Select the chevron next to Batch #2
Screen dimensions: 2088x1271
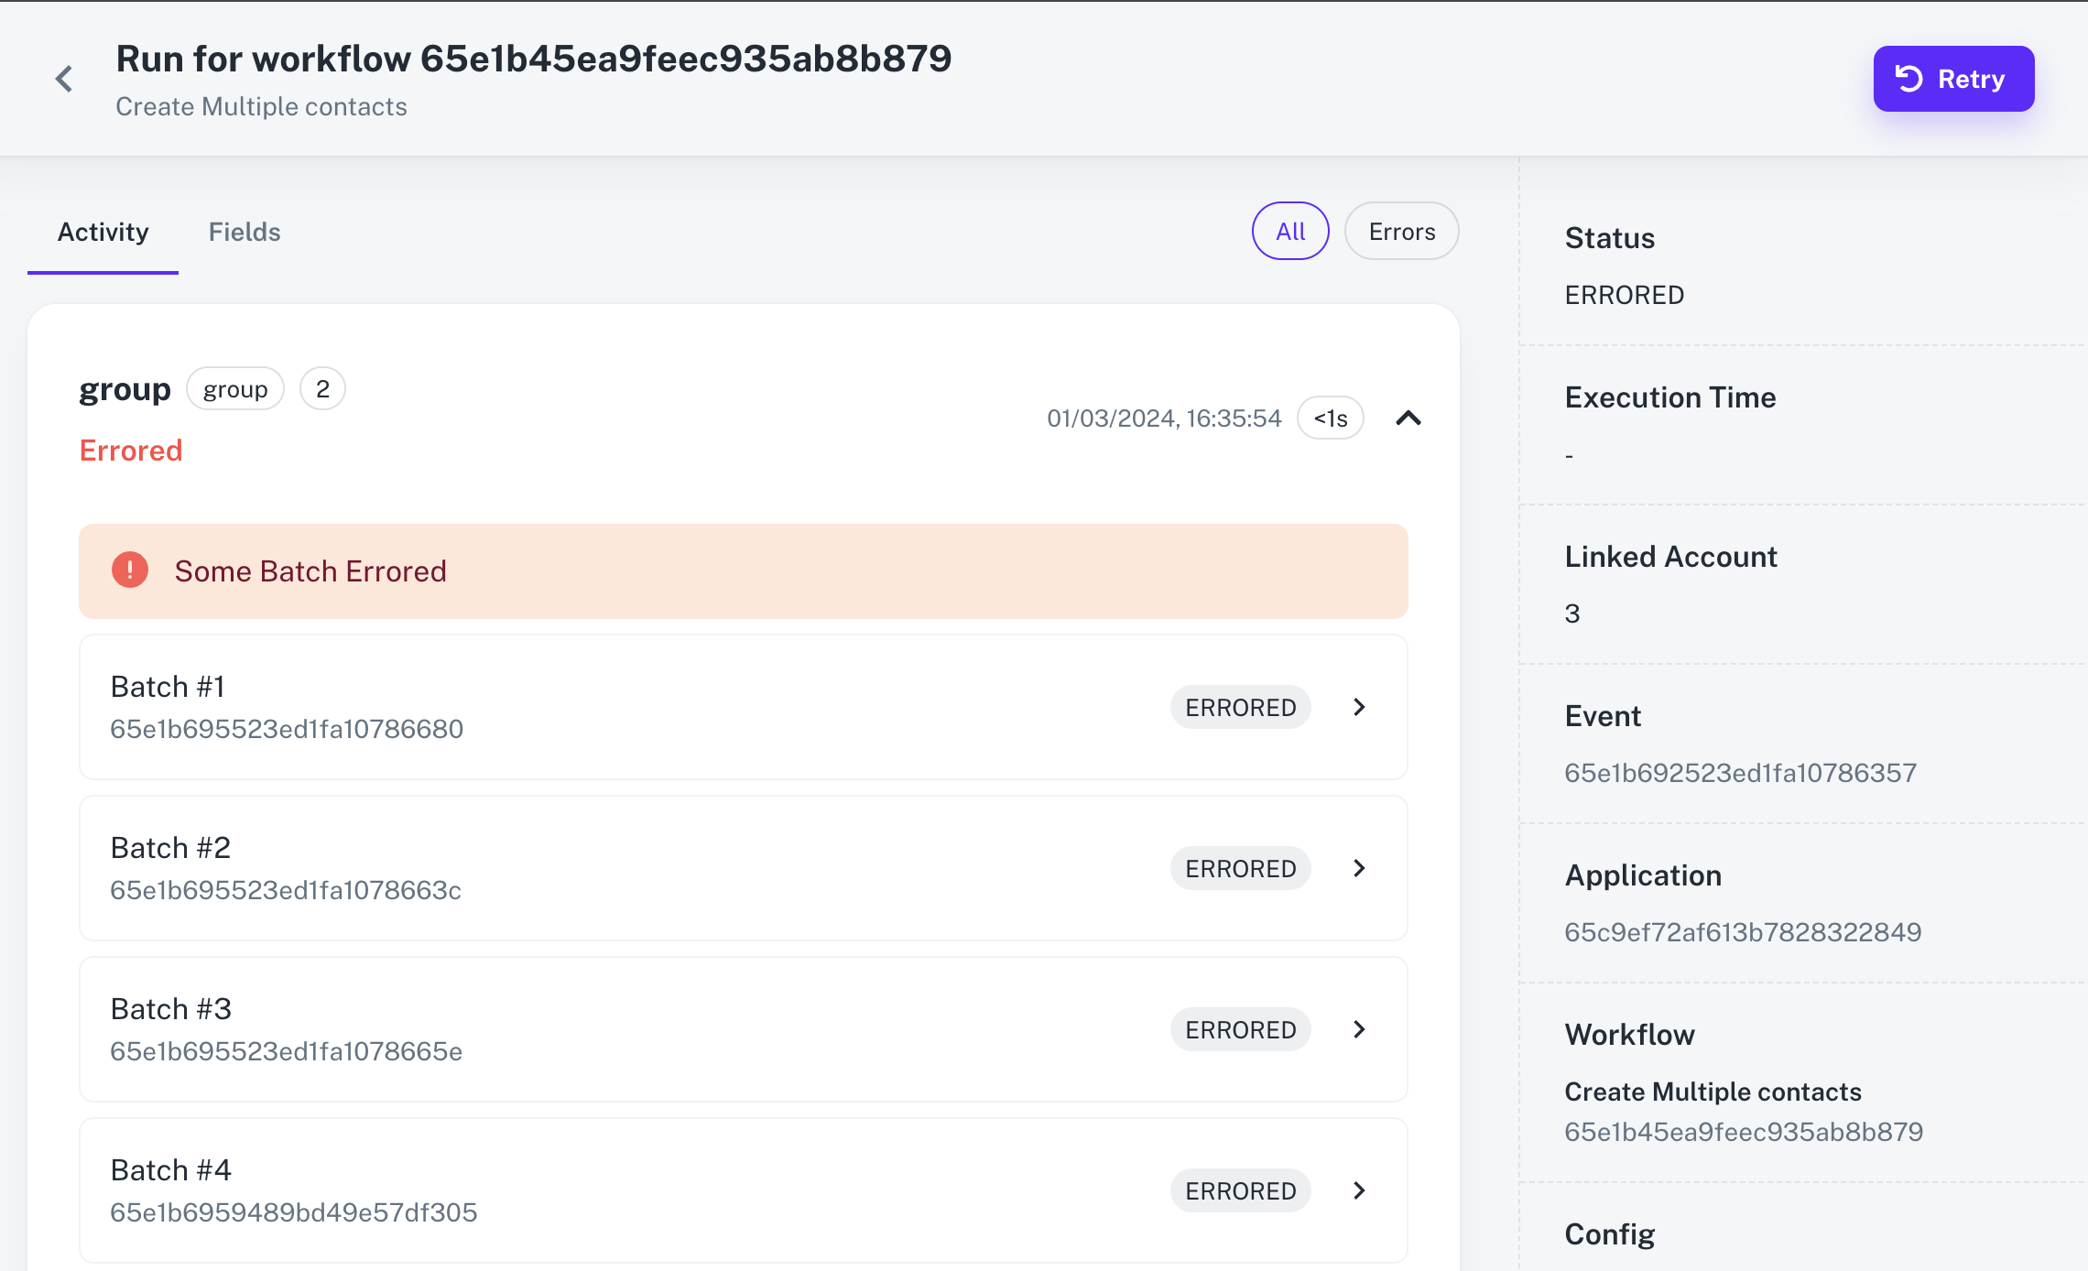coord(1359,867)
